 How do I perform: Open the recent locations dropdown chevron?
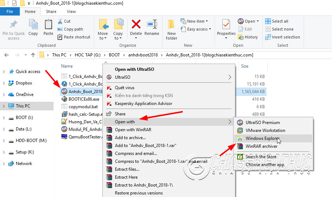pos(26,55)
